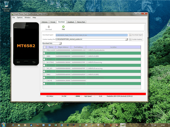Click the ES language indicator
This screenshot has height=127, width=170.
(x=145, y=125)
